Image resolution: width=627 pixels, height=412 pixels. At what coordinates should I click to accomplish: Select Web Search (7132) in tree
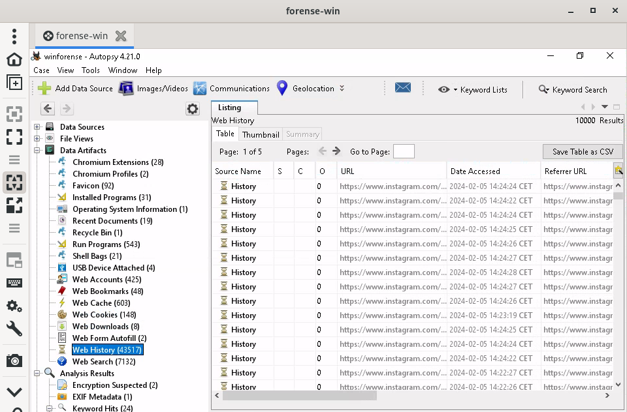click(103, 362)
